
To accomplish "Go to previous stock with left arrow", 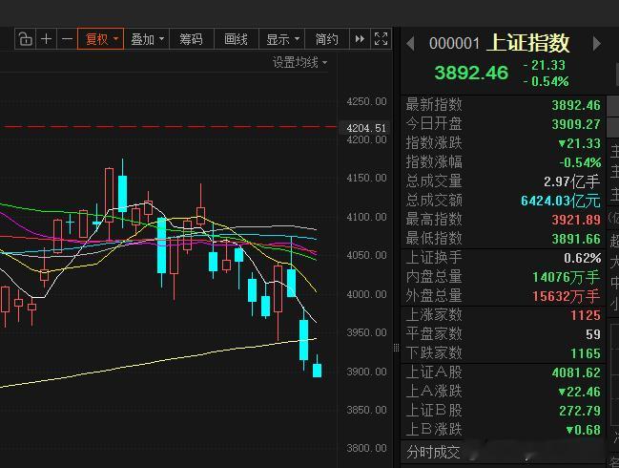I will 410,44.
